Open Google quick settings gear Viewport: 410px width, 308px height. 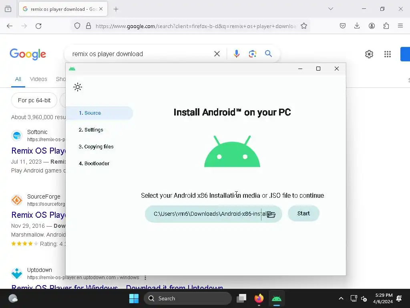tap(369, 54)
